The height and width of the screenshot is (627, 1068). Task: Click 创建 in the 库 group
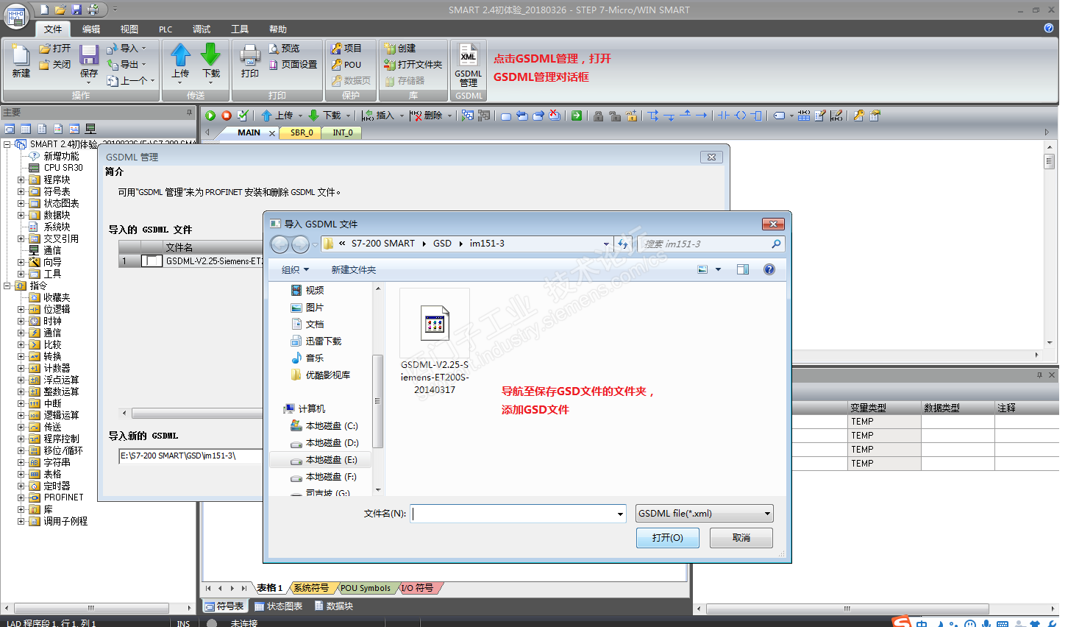point(400,49)
